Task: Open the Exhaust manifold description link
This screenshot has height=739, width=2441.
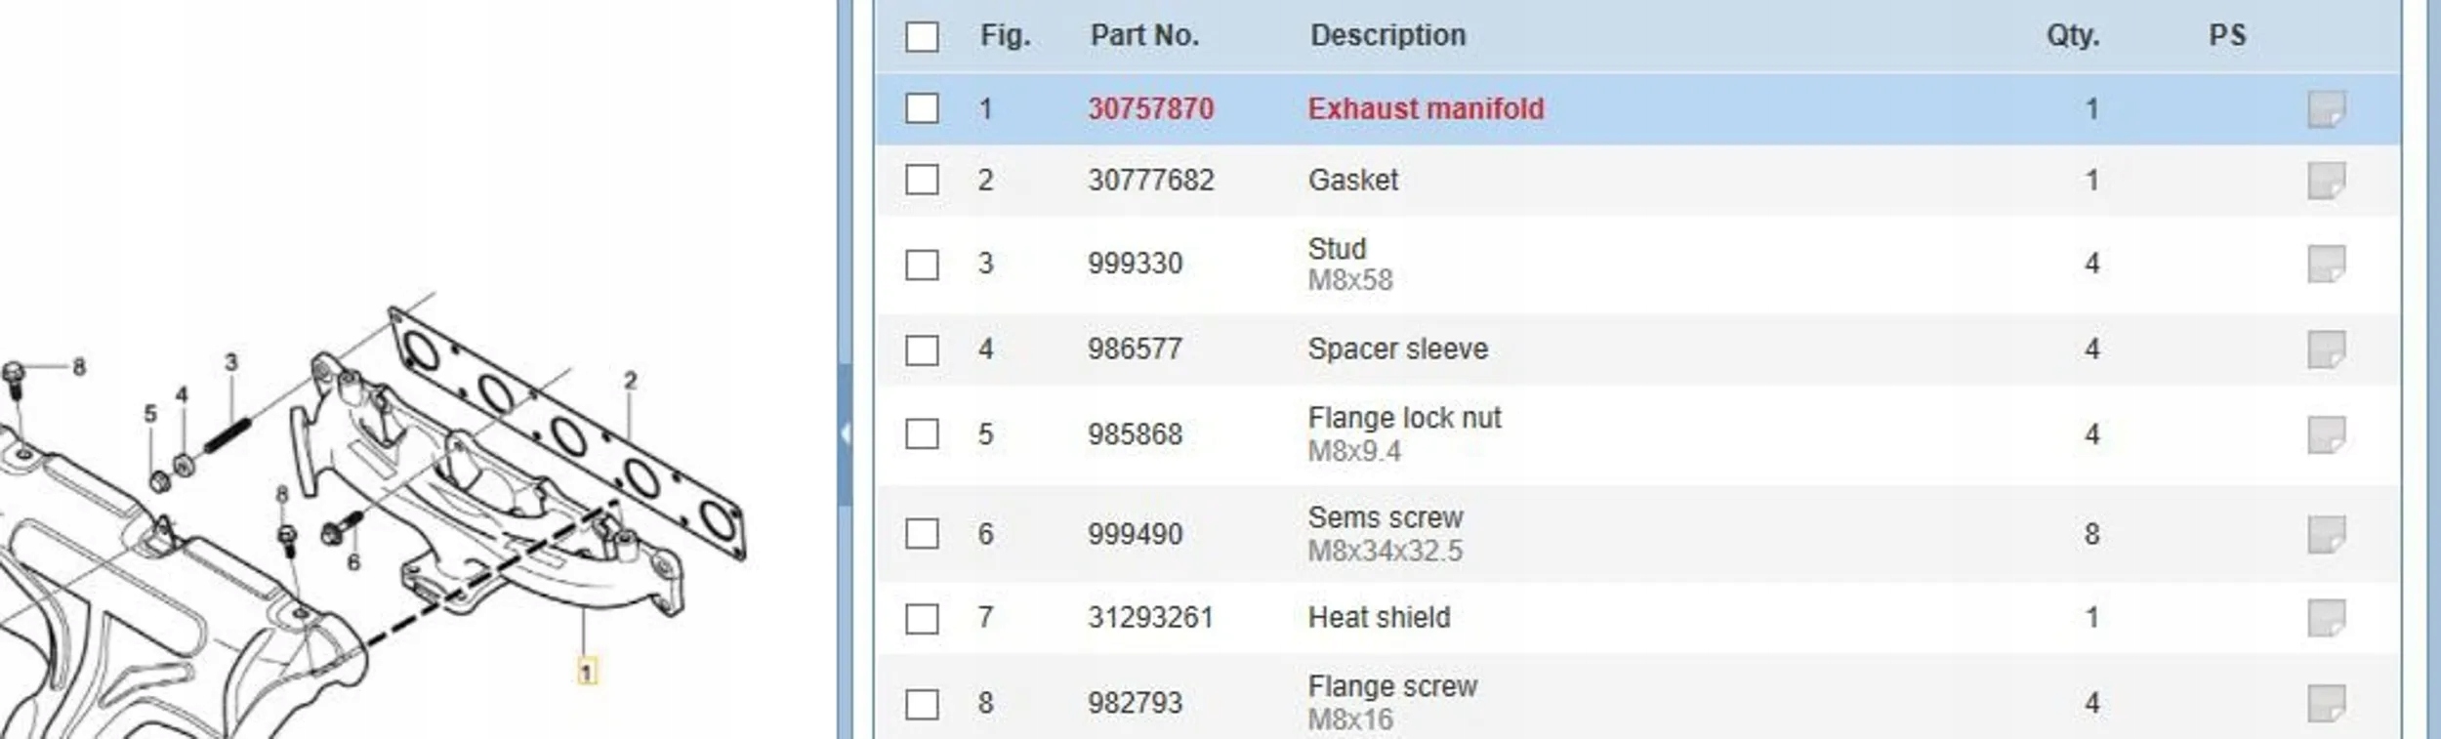Action: click(1426, 108)
